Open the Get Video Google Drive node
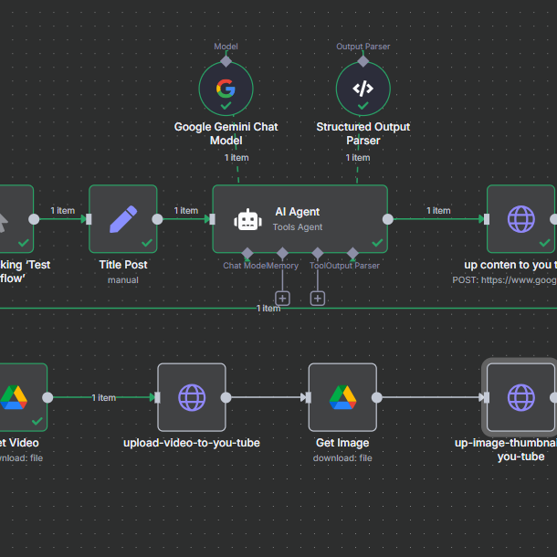 (x=23, y=397)
